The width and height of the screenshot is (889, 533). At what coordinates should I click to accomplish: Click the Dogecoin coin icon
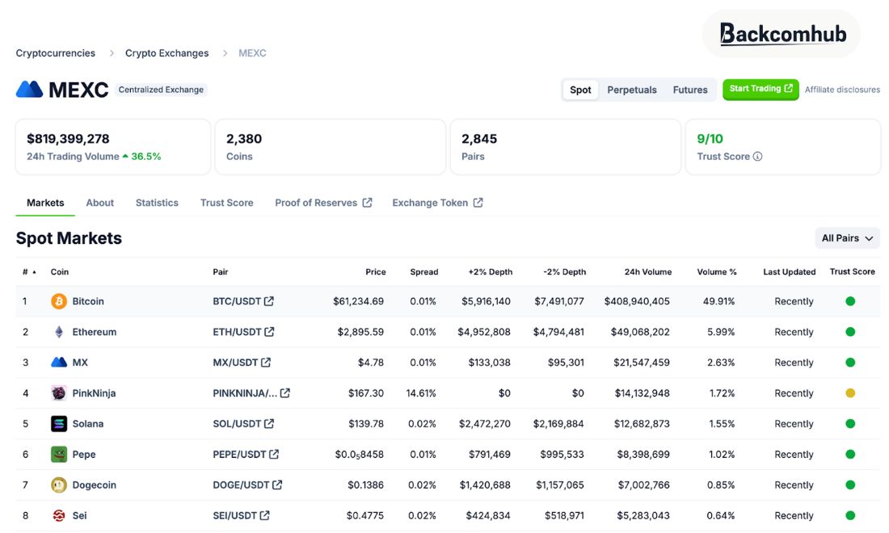[59, 485]
